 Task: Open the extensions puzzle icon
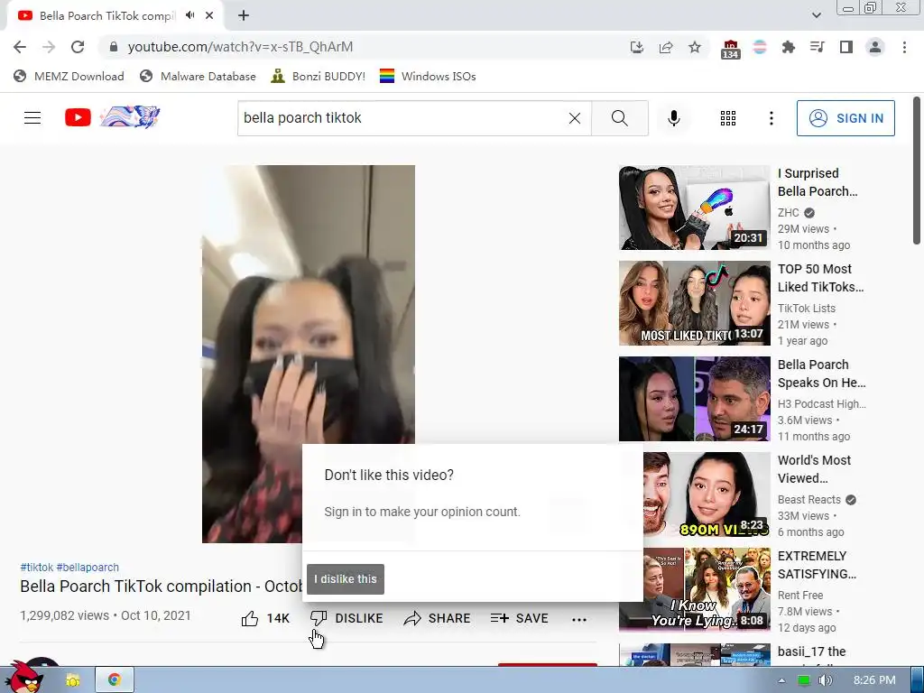point(788,47)
